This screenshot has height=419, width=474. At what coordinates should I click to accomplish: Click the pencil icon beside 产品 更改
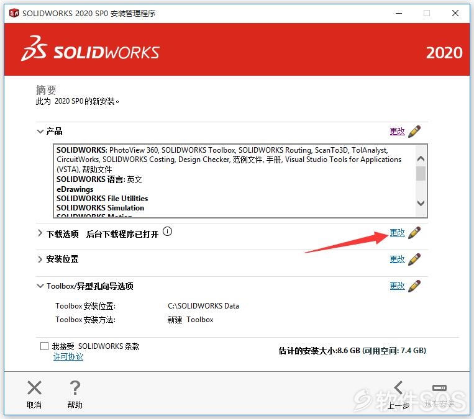click(414, 132)
